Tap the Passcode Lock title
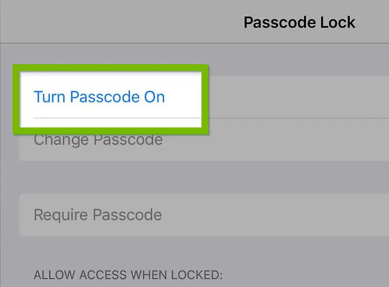Viewport: 389px width, 287px height. click(x=299, y=22)
